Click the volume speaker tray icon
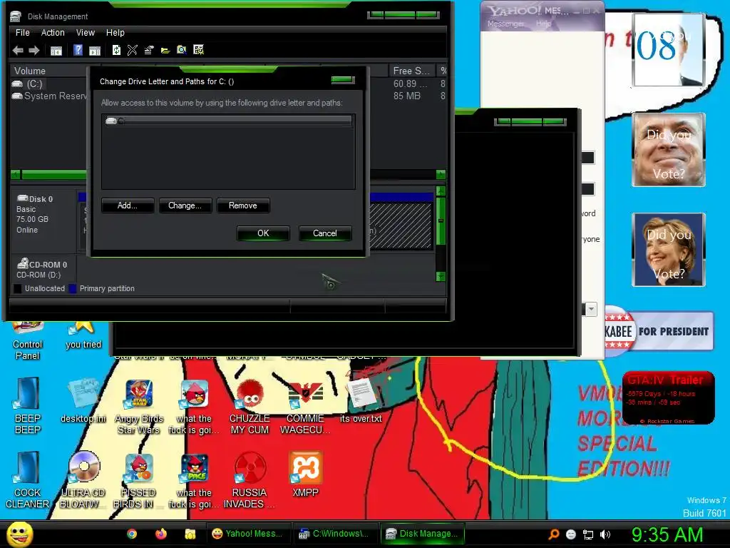The height and width of the screenshot is (548, 730). pos(605,534)
